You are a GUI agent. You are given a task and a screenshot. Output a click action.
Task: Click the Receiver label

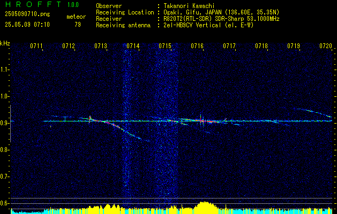[109, 19]
